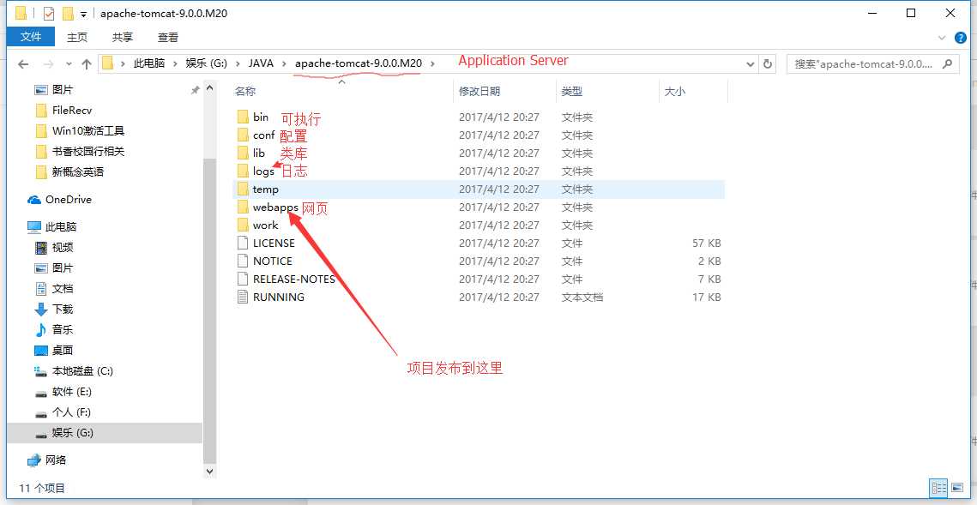Switch to details view layout icon
The height and width of the screenshot is (505, 977).
[939, 488]
